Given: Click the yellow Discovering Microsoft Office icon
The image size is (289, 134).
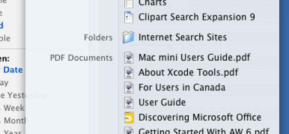Looking at the screenshot, I should click(129, 117).
